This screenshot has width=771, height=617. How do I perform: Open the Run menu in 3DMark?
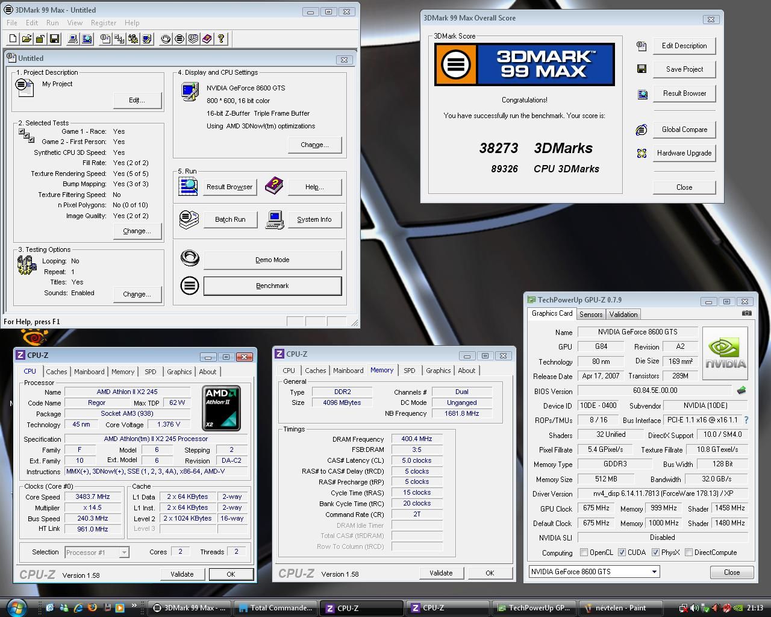(52, 23)
